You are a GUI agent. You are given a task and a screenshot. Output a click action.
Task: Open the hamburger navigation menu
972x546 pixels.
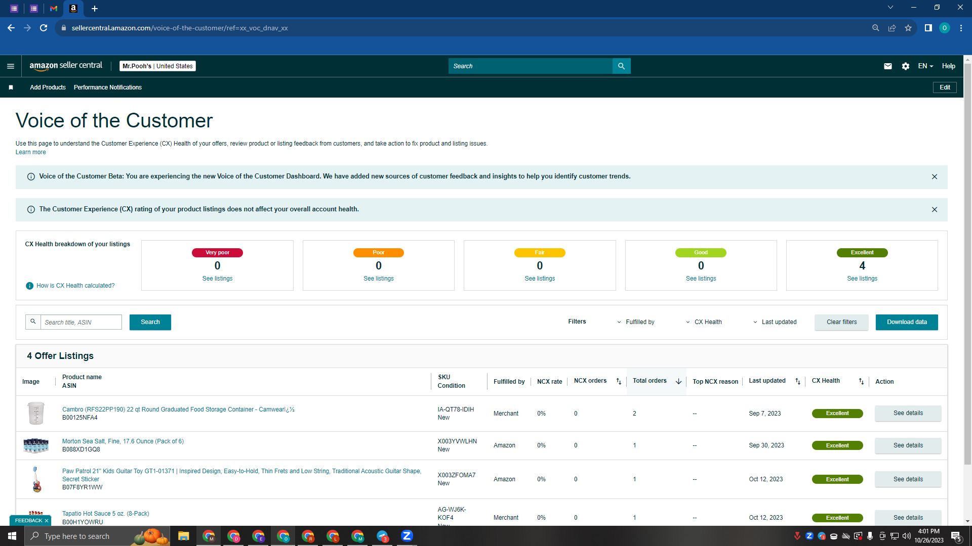point(11,66)
